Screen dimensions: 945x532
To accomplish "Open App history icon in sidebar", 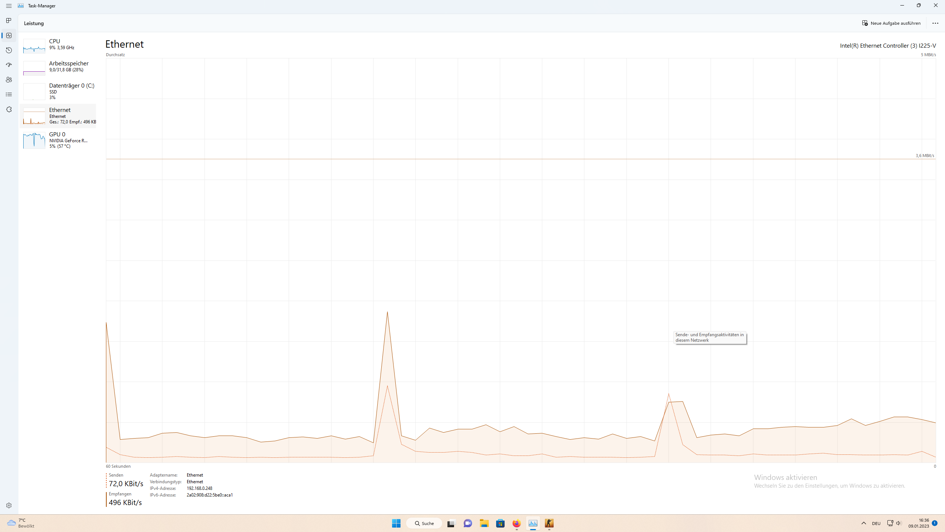I will (9, 50).
